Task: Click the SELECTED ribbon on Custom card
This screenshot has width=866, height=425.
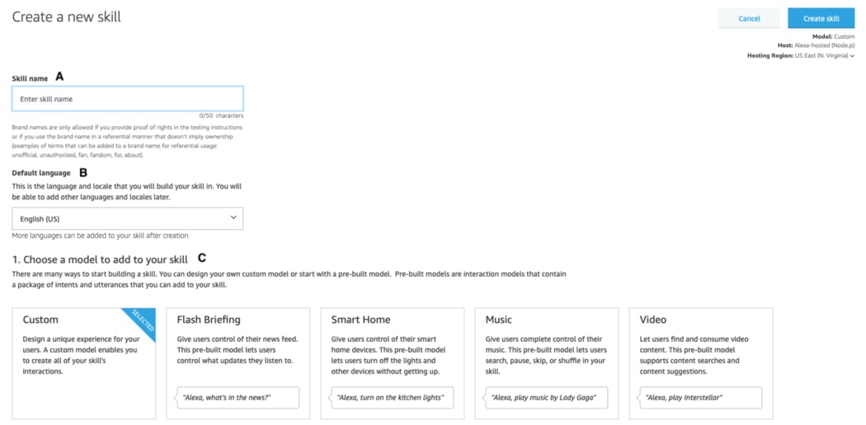Action: click(141, 323)
